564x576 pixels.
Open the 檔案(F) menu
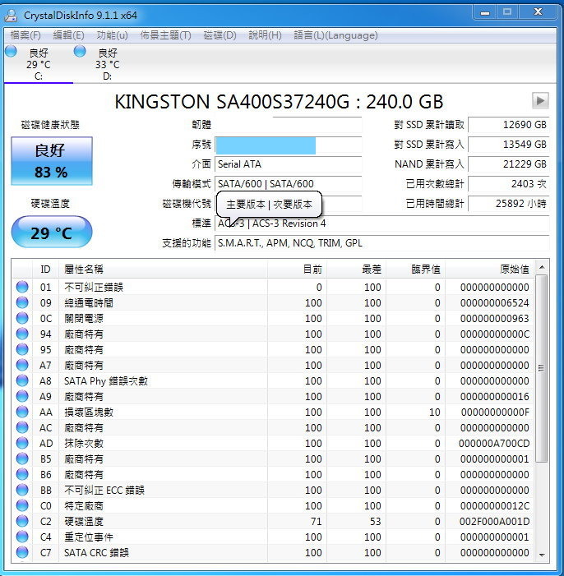click(x=25, y=35)
